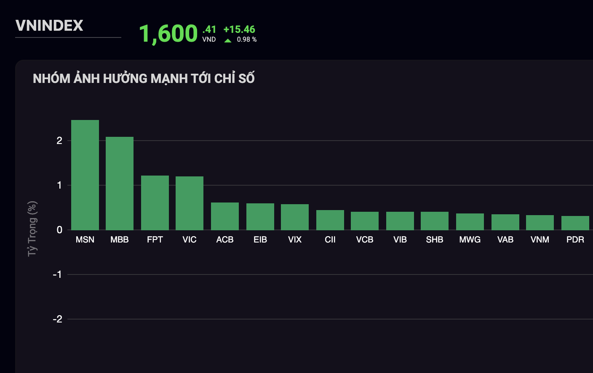The height and width of the screenshot is (373, 593).
Task: Click the VCB bar
Action: pos(365,221)
